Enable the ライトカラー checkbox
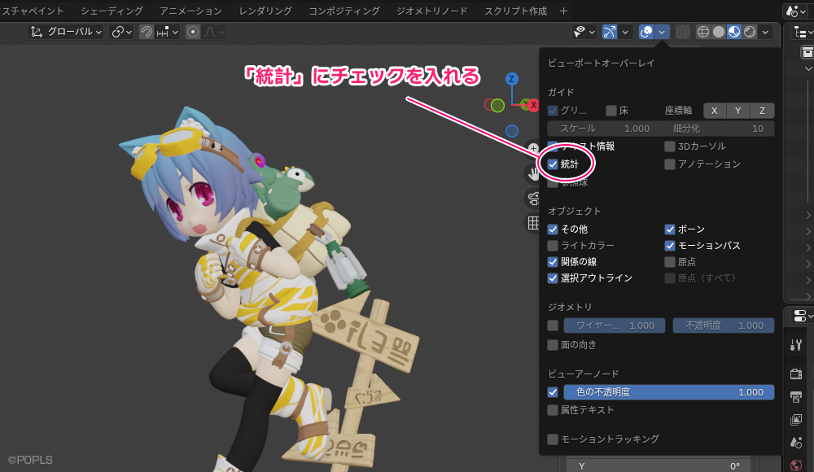This screenshot has width=814, height=472. point(553,246)
